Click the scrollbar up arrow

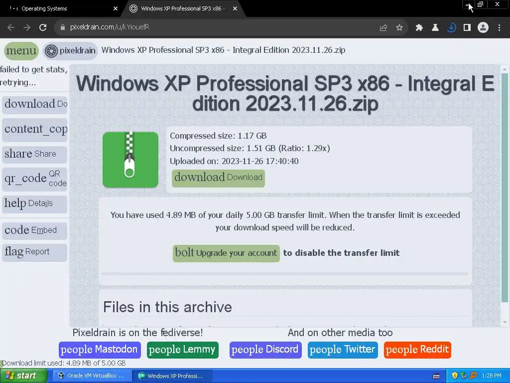tap(505, 69)
